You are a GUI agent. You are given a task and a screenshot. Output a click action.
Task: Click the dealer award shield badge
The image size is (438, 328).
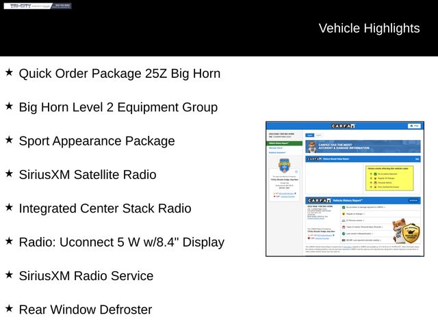pyautogui.click(x=285, y=165)
